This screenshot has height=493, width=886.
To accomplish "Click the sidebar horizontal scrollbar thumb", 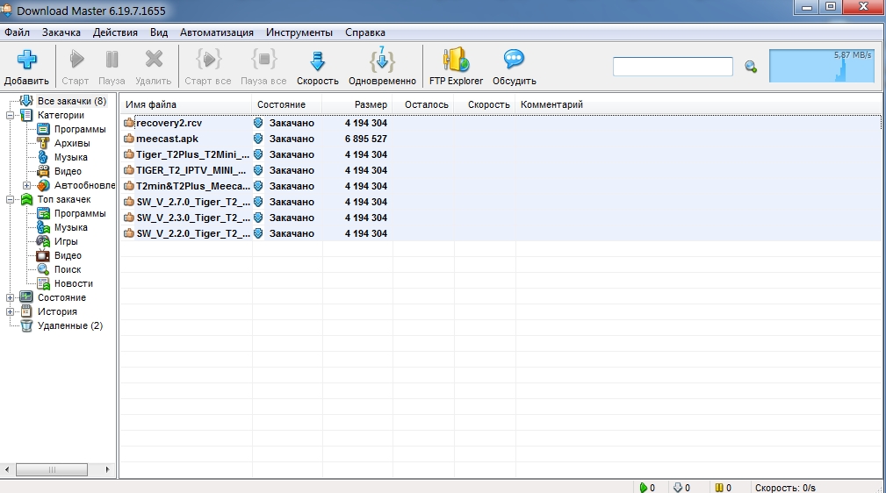I will [x=52, y=469].
